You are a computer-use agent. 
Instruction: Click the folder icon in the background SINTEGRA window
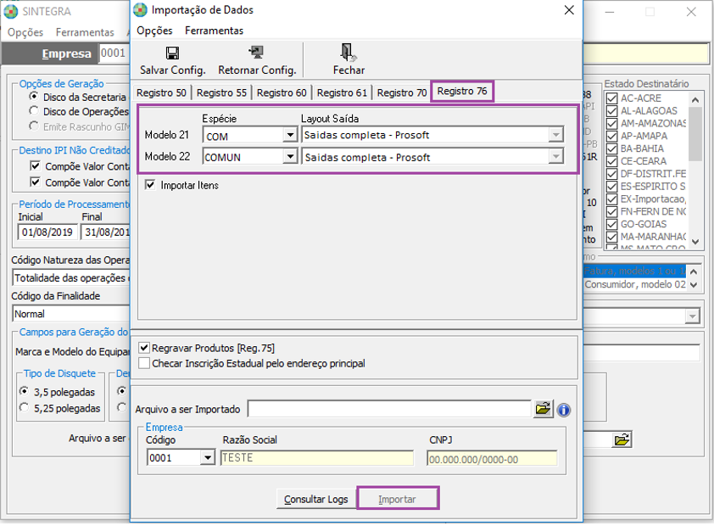click(x=622, y=439)
